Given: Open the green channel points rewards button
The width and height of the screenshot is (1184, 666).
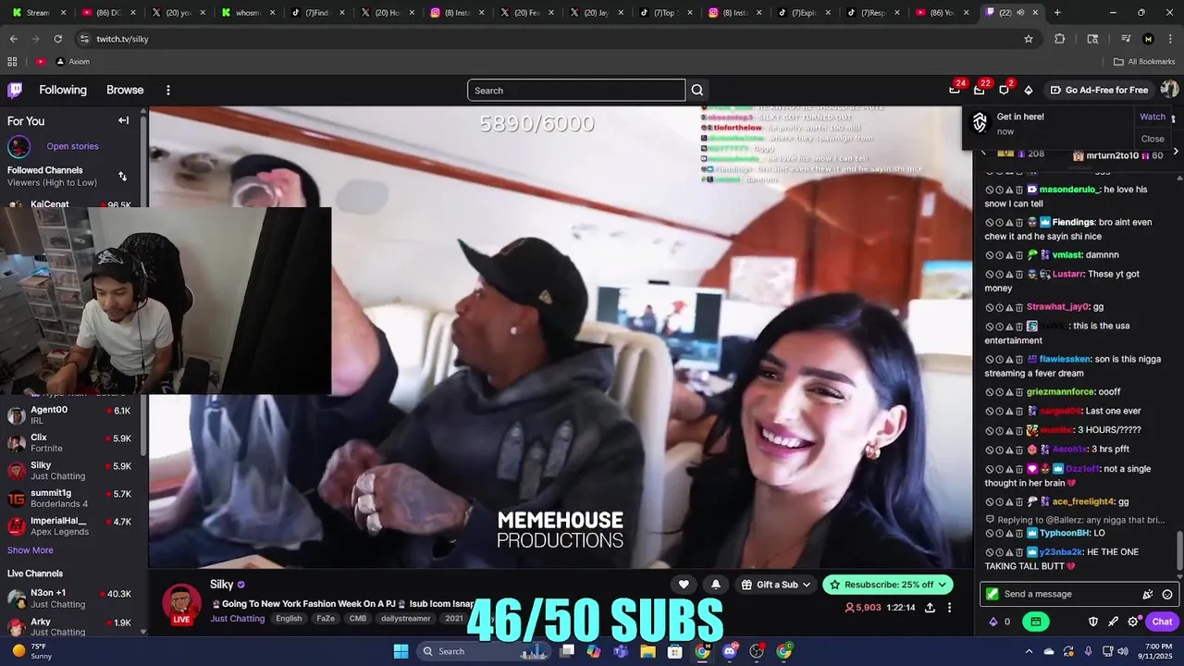Looking at the screenshot, I should [x=1036, y=622].
